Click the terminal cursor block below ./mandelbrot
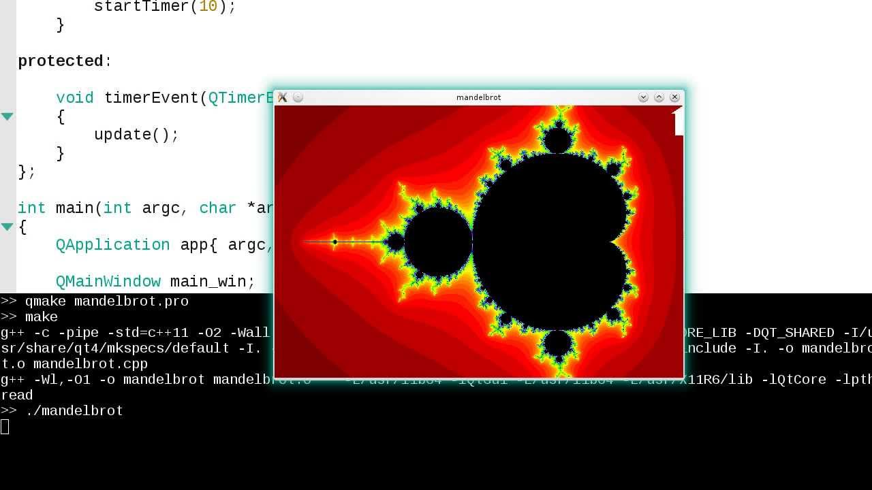This screenshot has width=872, height=490. (x=5, y=427)
